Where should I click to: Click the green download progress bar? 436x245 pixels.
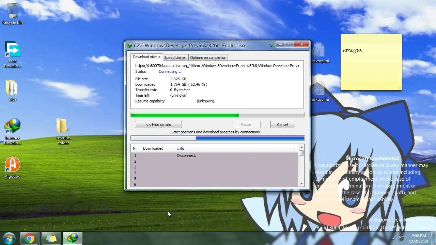click(217, 115)
